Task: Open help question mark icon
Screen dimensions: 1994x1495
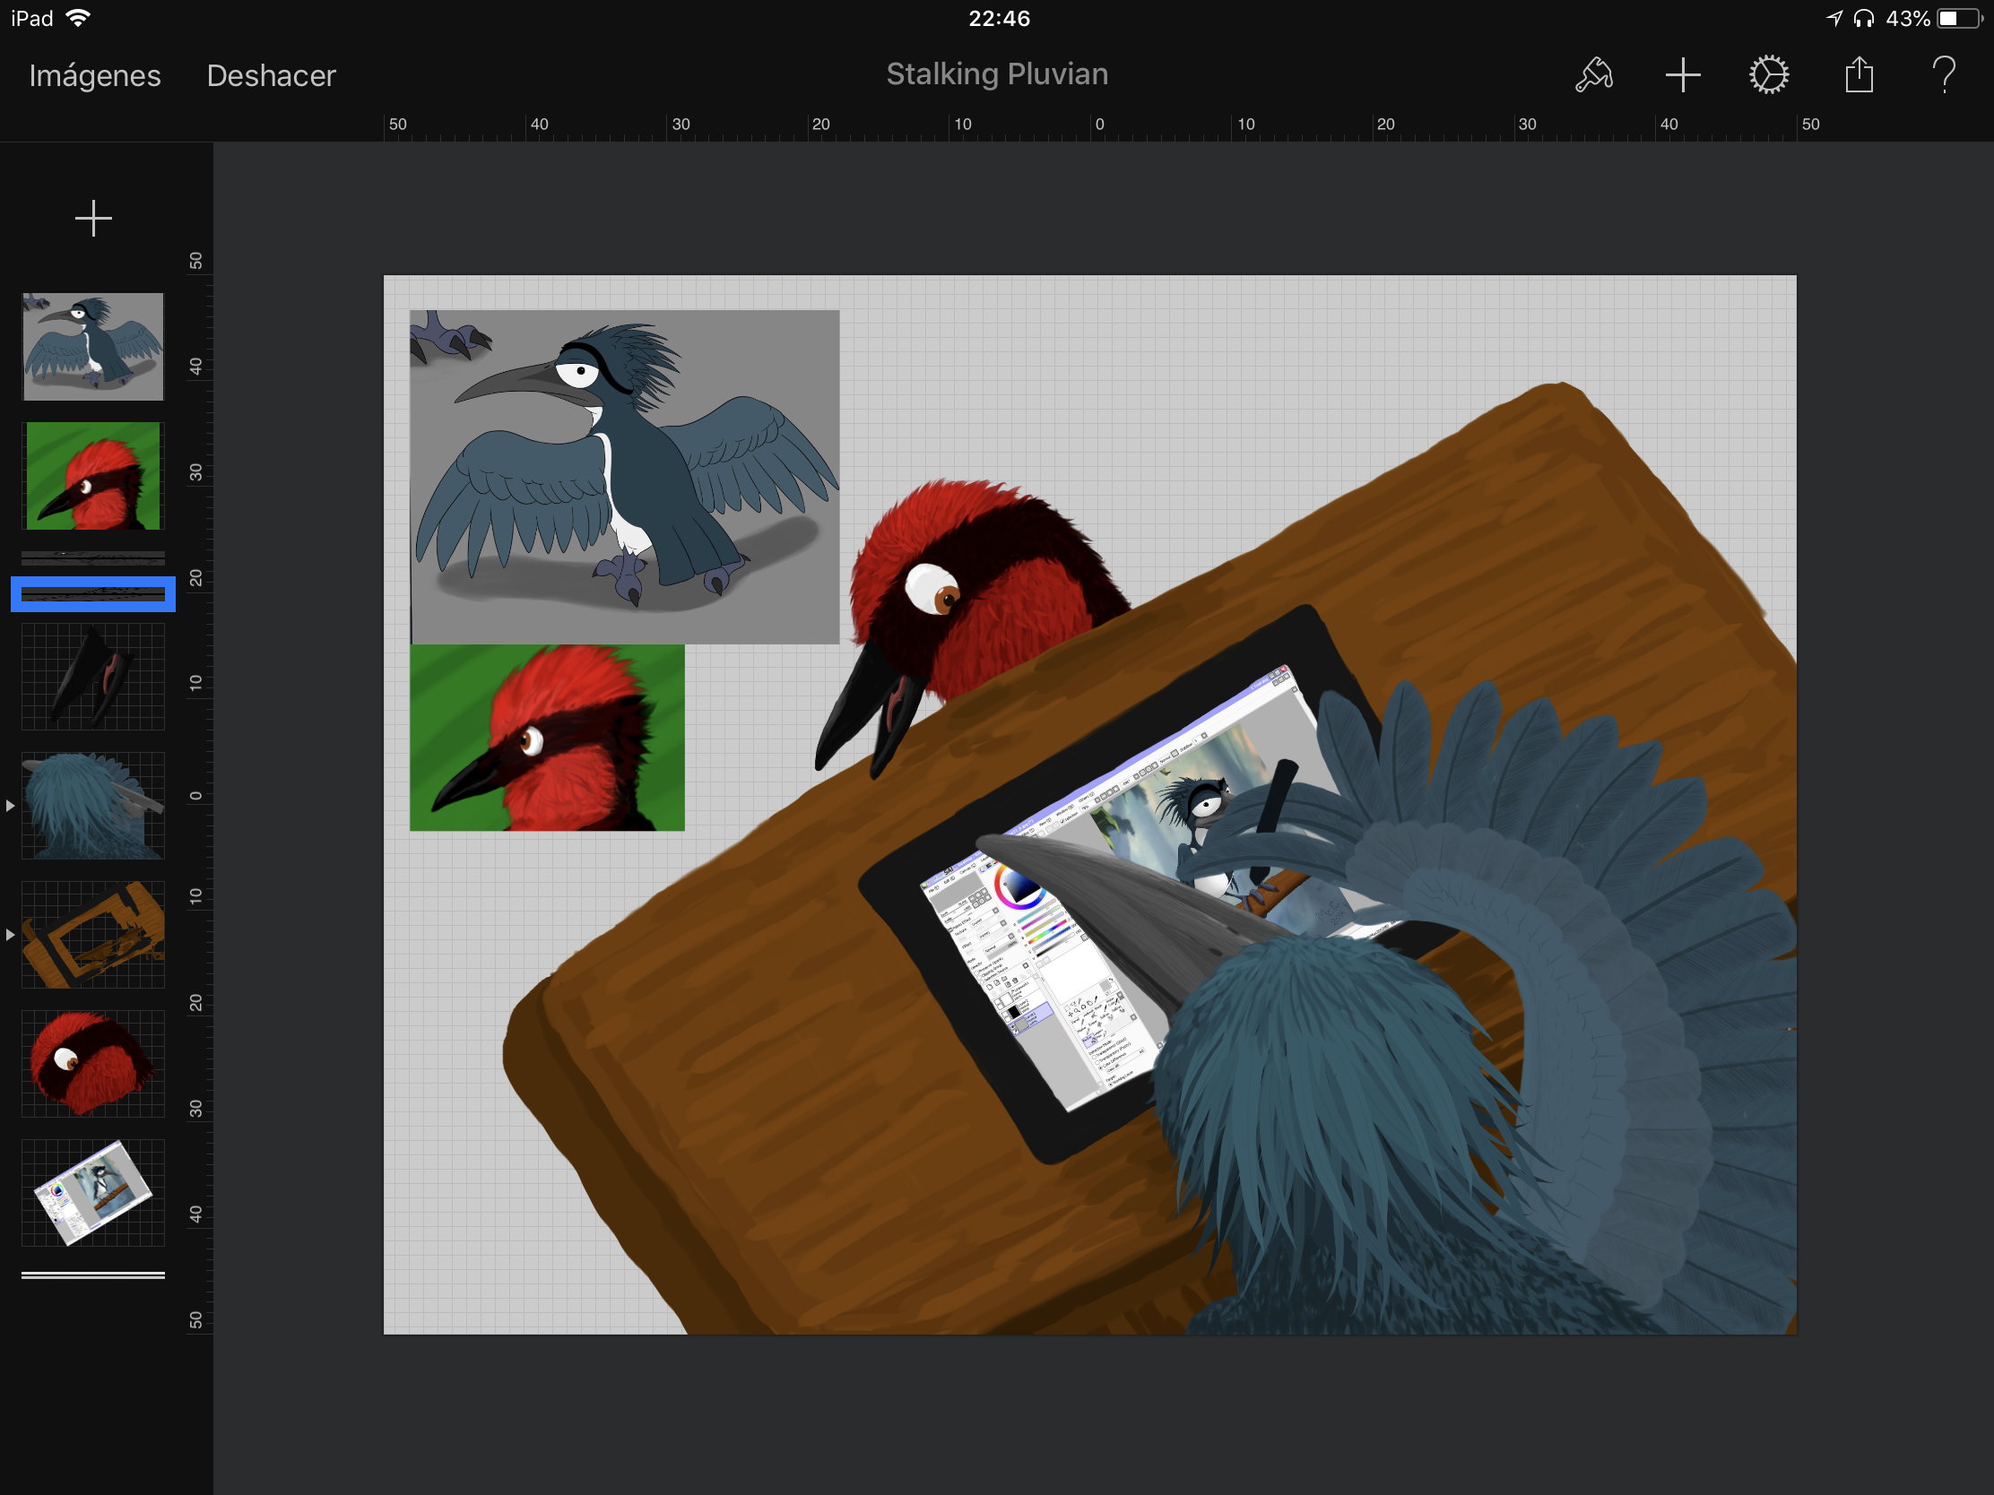Action: click(1944, 74)
